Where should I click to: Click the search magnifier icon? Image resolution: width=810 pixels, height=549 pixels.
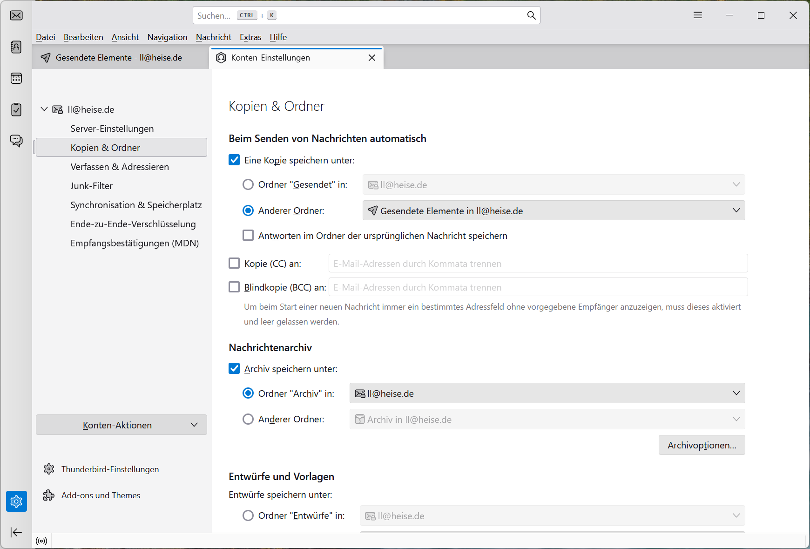[531, 15]
